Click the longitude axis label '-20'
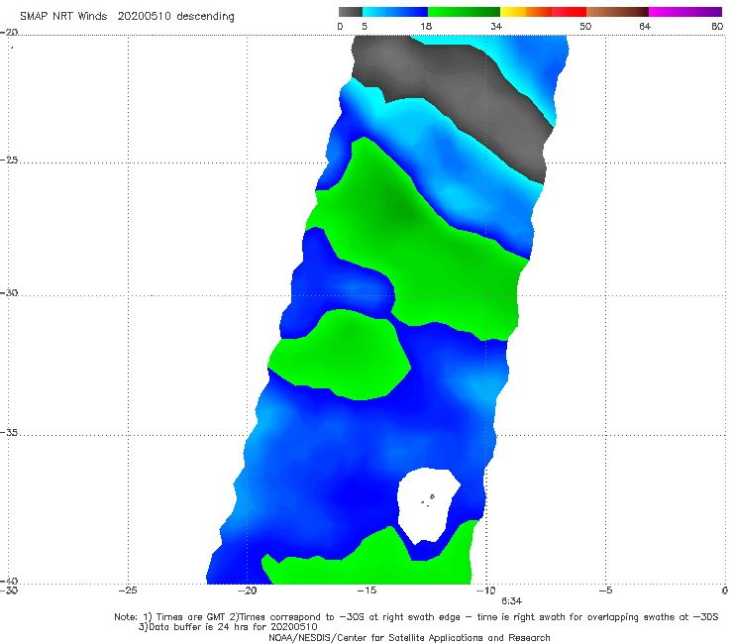The height and width of the screenshot is (644, 733). coord(248,590)
